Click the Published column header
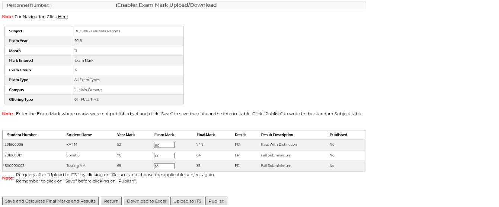The width and height of the screenshot is (499, 207). click(338, 135)
